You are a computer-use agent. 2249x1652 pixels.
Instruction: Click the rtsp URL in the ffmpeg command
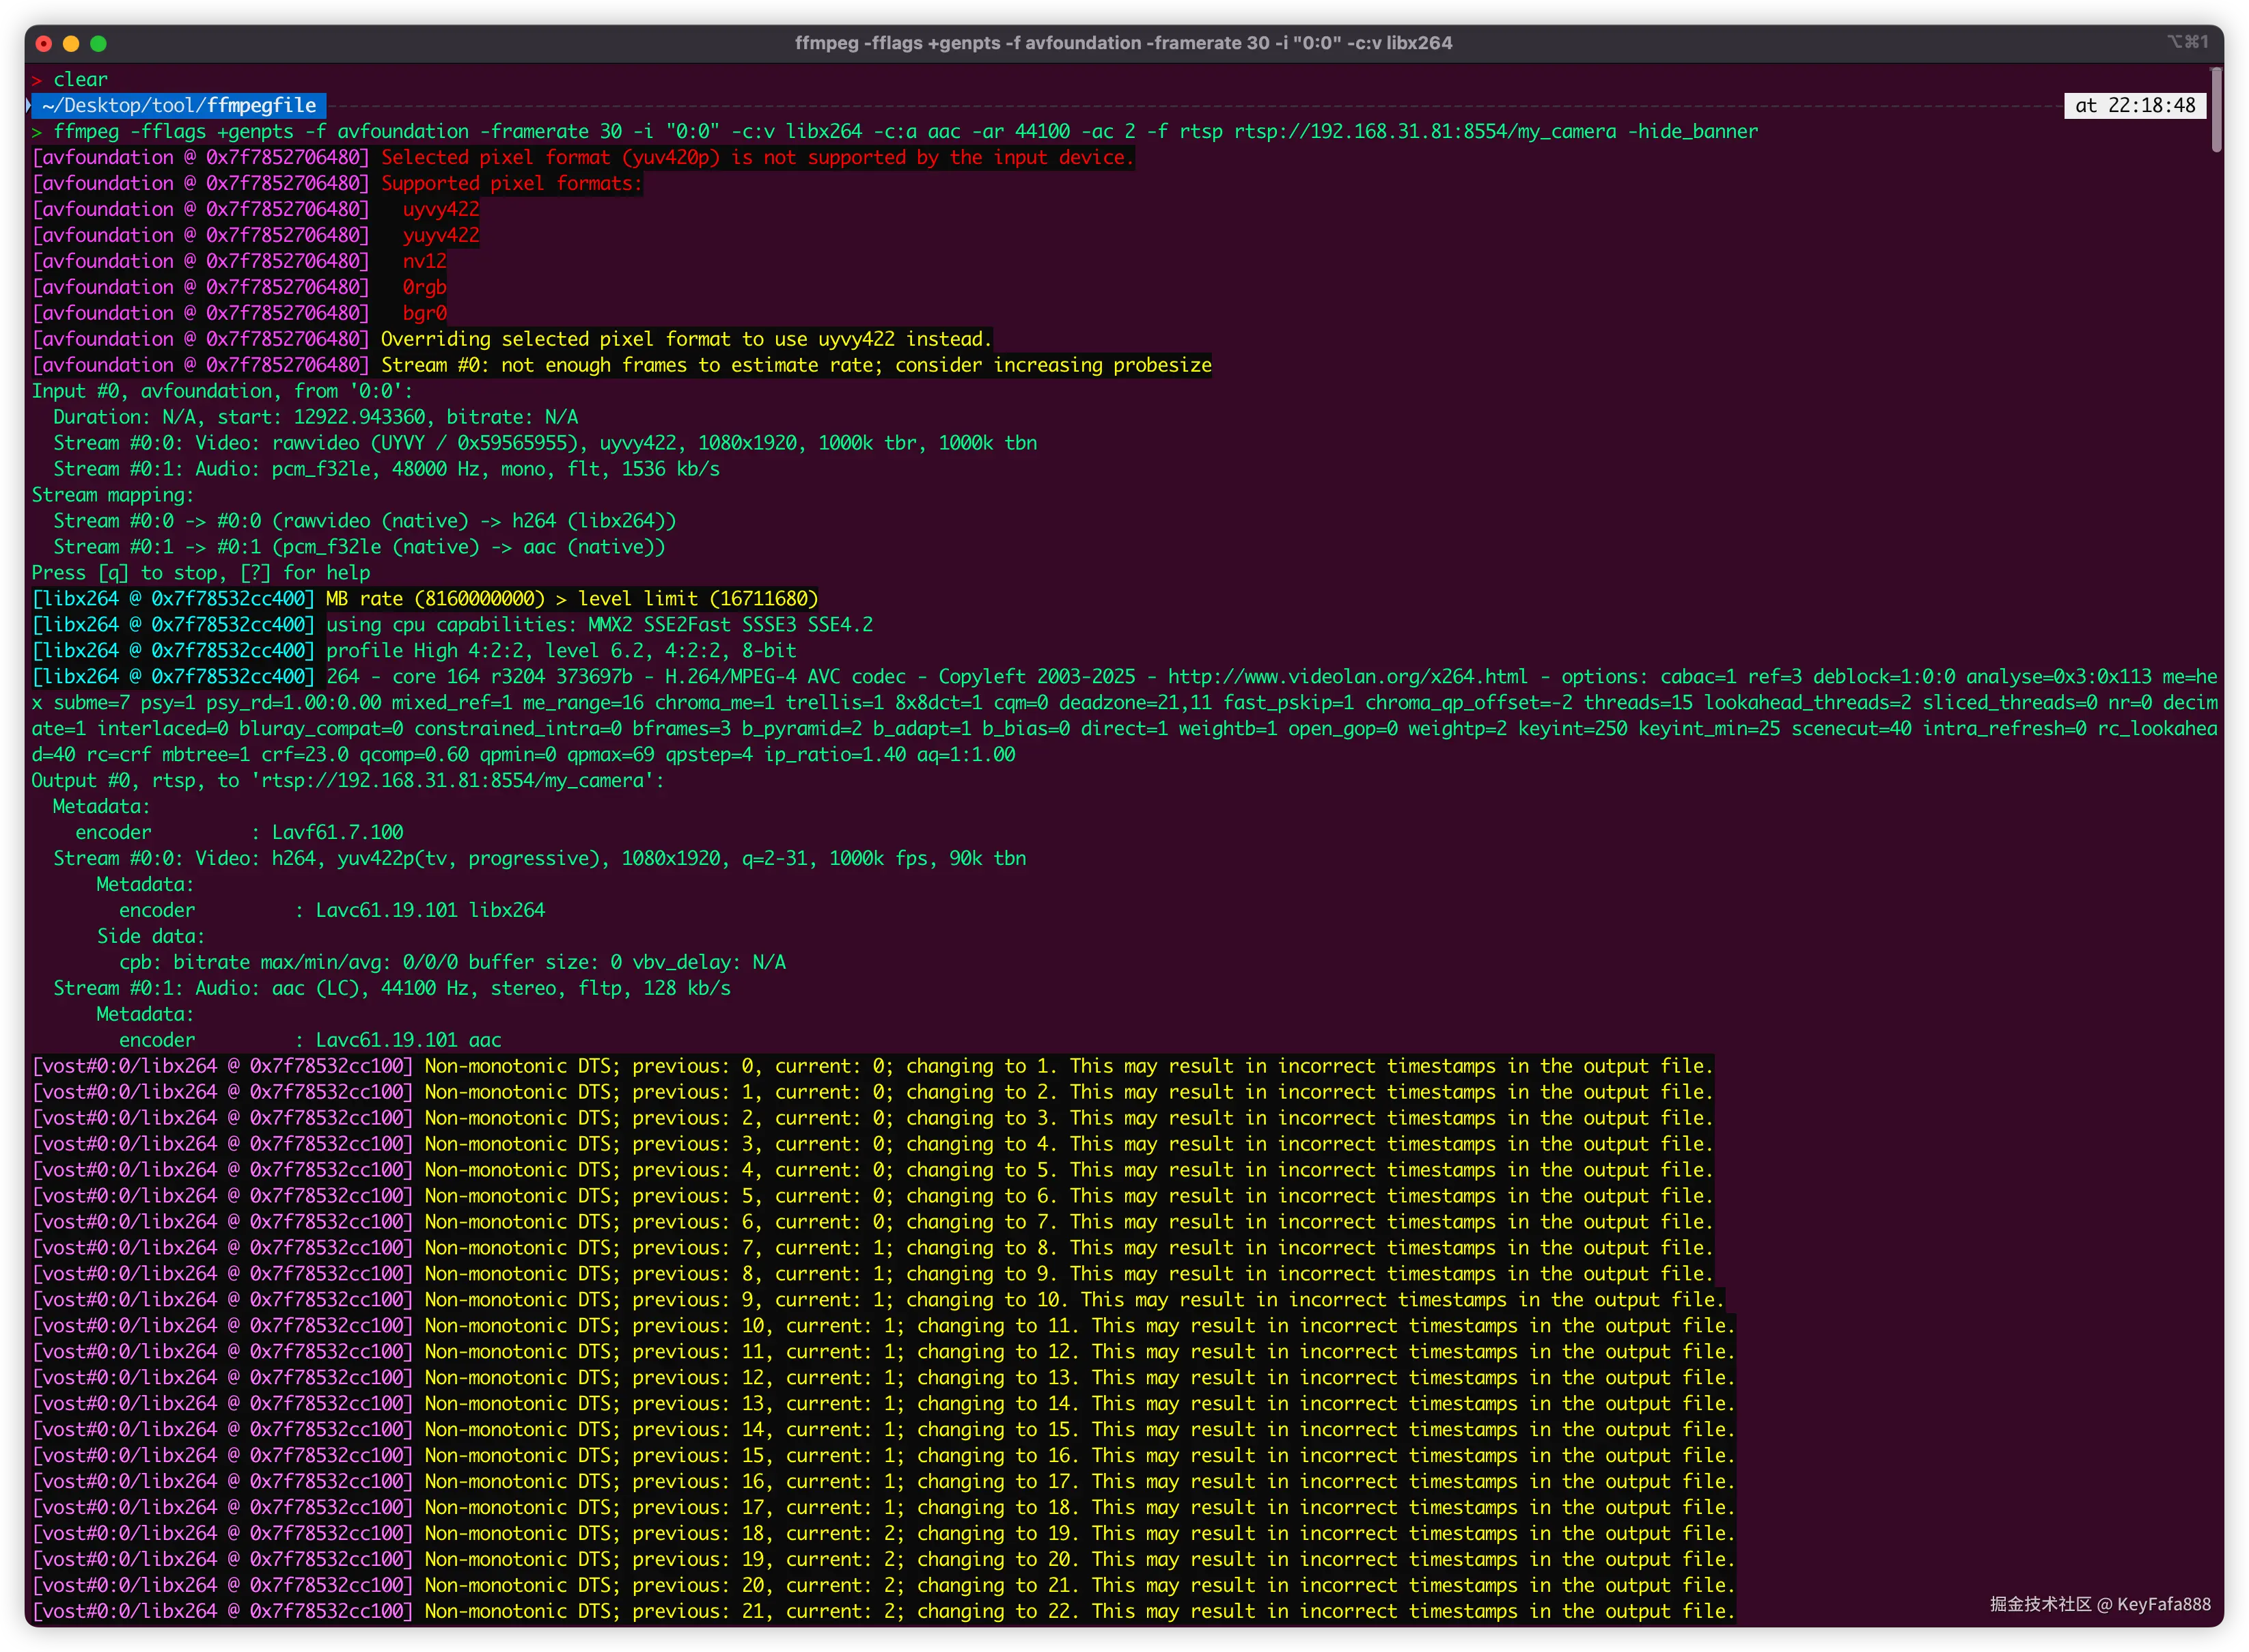1424,132
